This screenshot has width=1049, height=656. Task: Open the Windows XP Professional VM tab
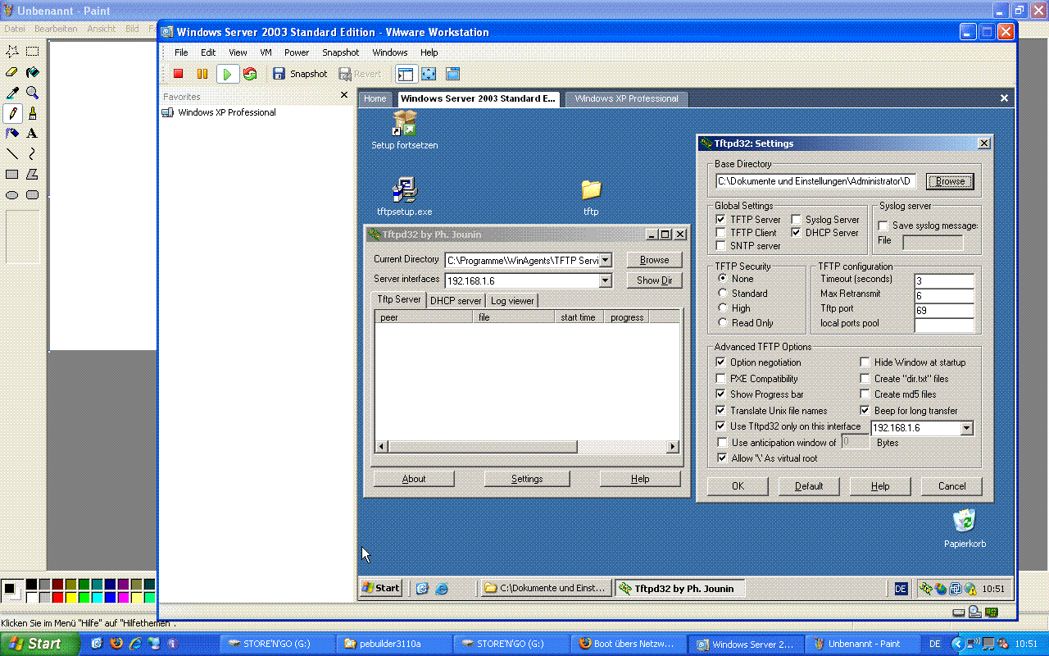coord(627,98)
